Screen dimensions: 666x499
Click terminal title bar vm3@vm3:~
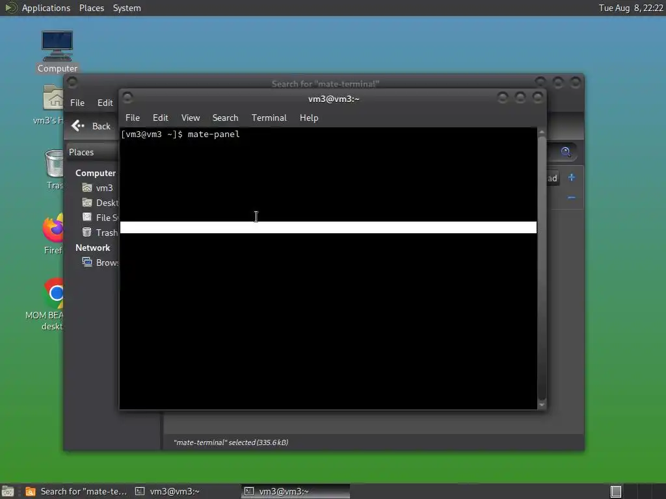click(334, 99)
